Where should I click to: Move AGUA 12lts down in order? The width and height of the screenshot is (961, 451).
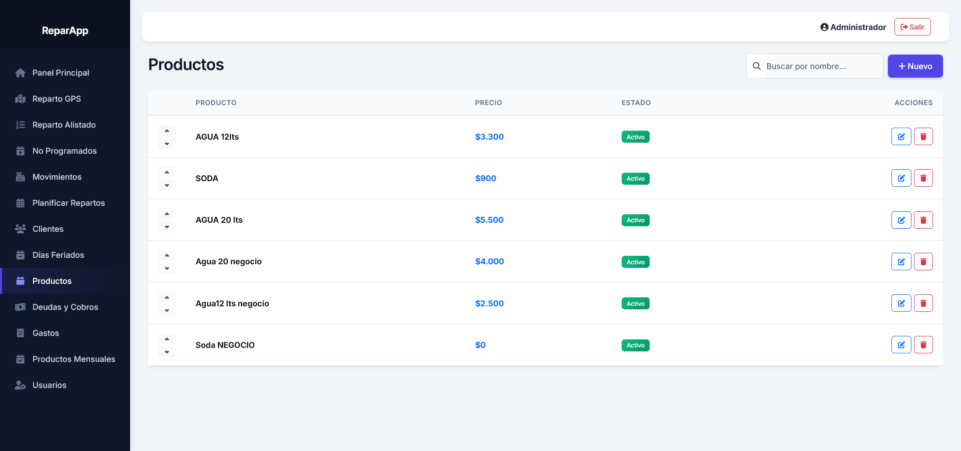(x=167, y=144)
